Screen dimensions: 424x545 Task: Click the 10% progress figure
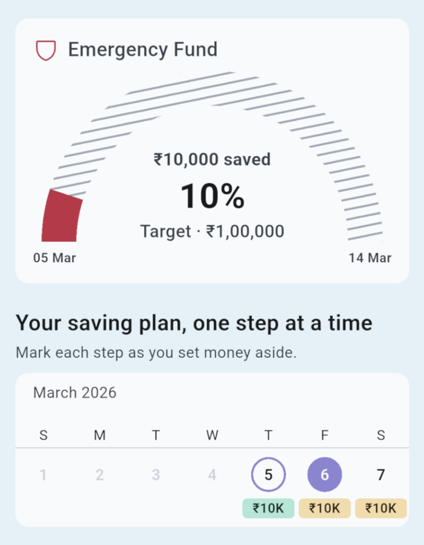pyautogui.click(x=212, y=195)
